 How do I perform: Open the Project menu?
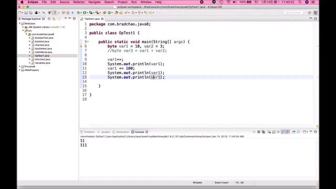point(122,2)
